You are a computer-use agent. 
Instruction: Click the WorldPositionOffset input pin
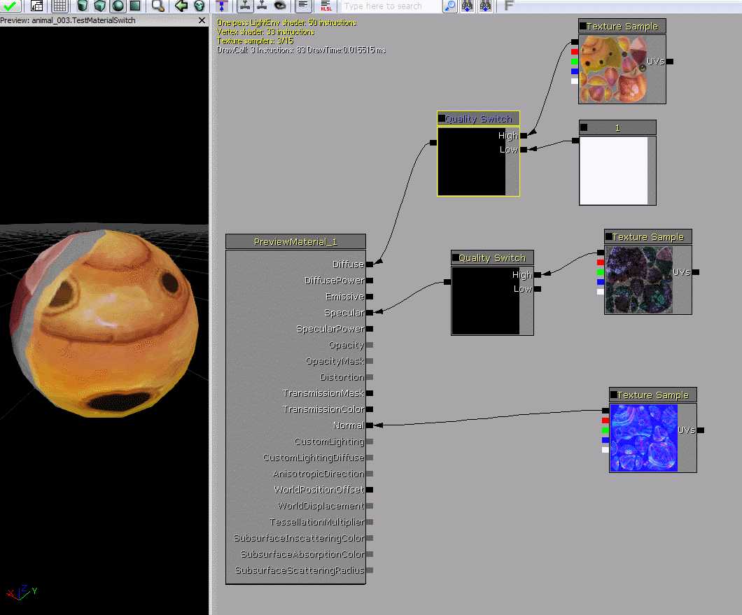[370, 490]
